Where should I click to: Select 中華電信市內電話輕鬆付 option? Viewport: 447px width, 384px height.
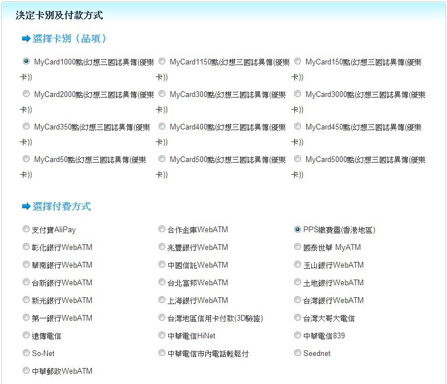162,353
